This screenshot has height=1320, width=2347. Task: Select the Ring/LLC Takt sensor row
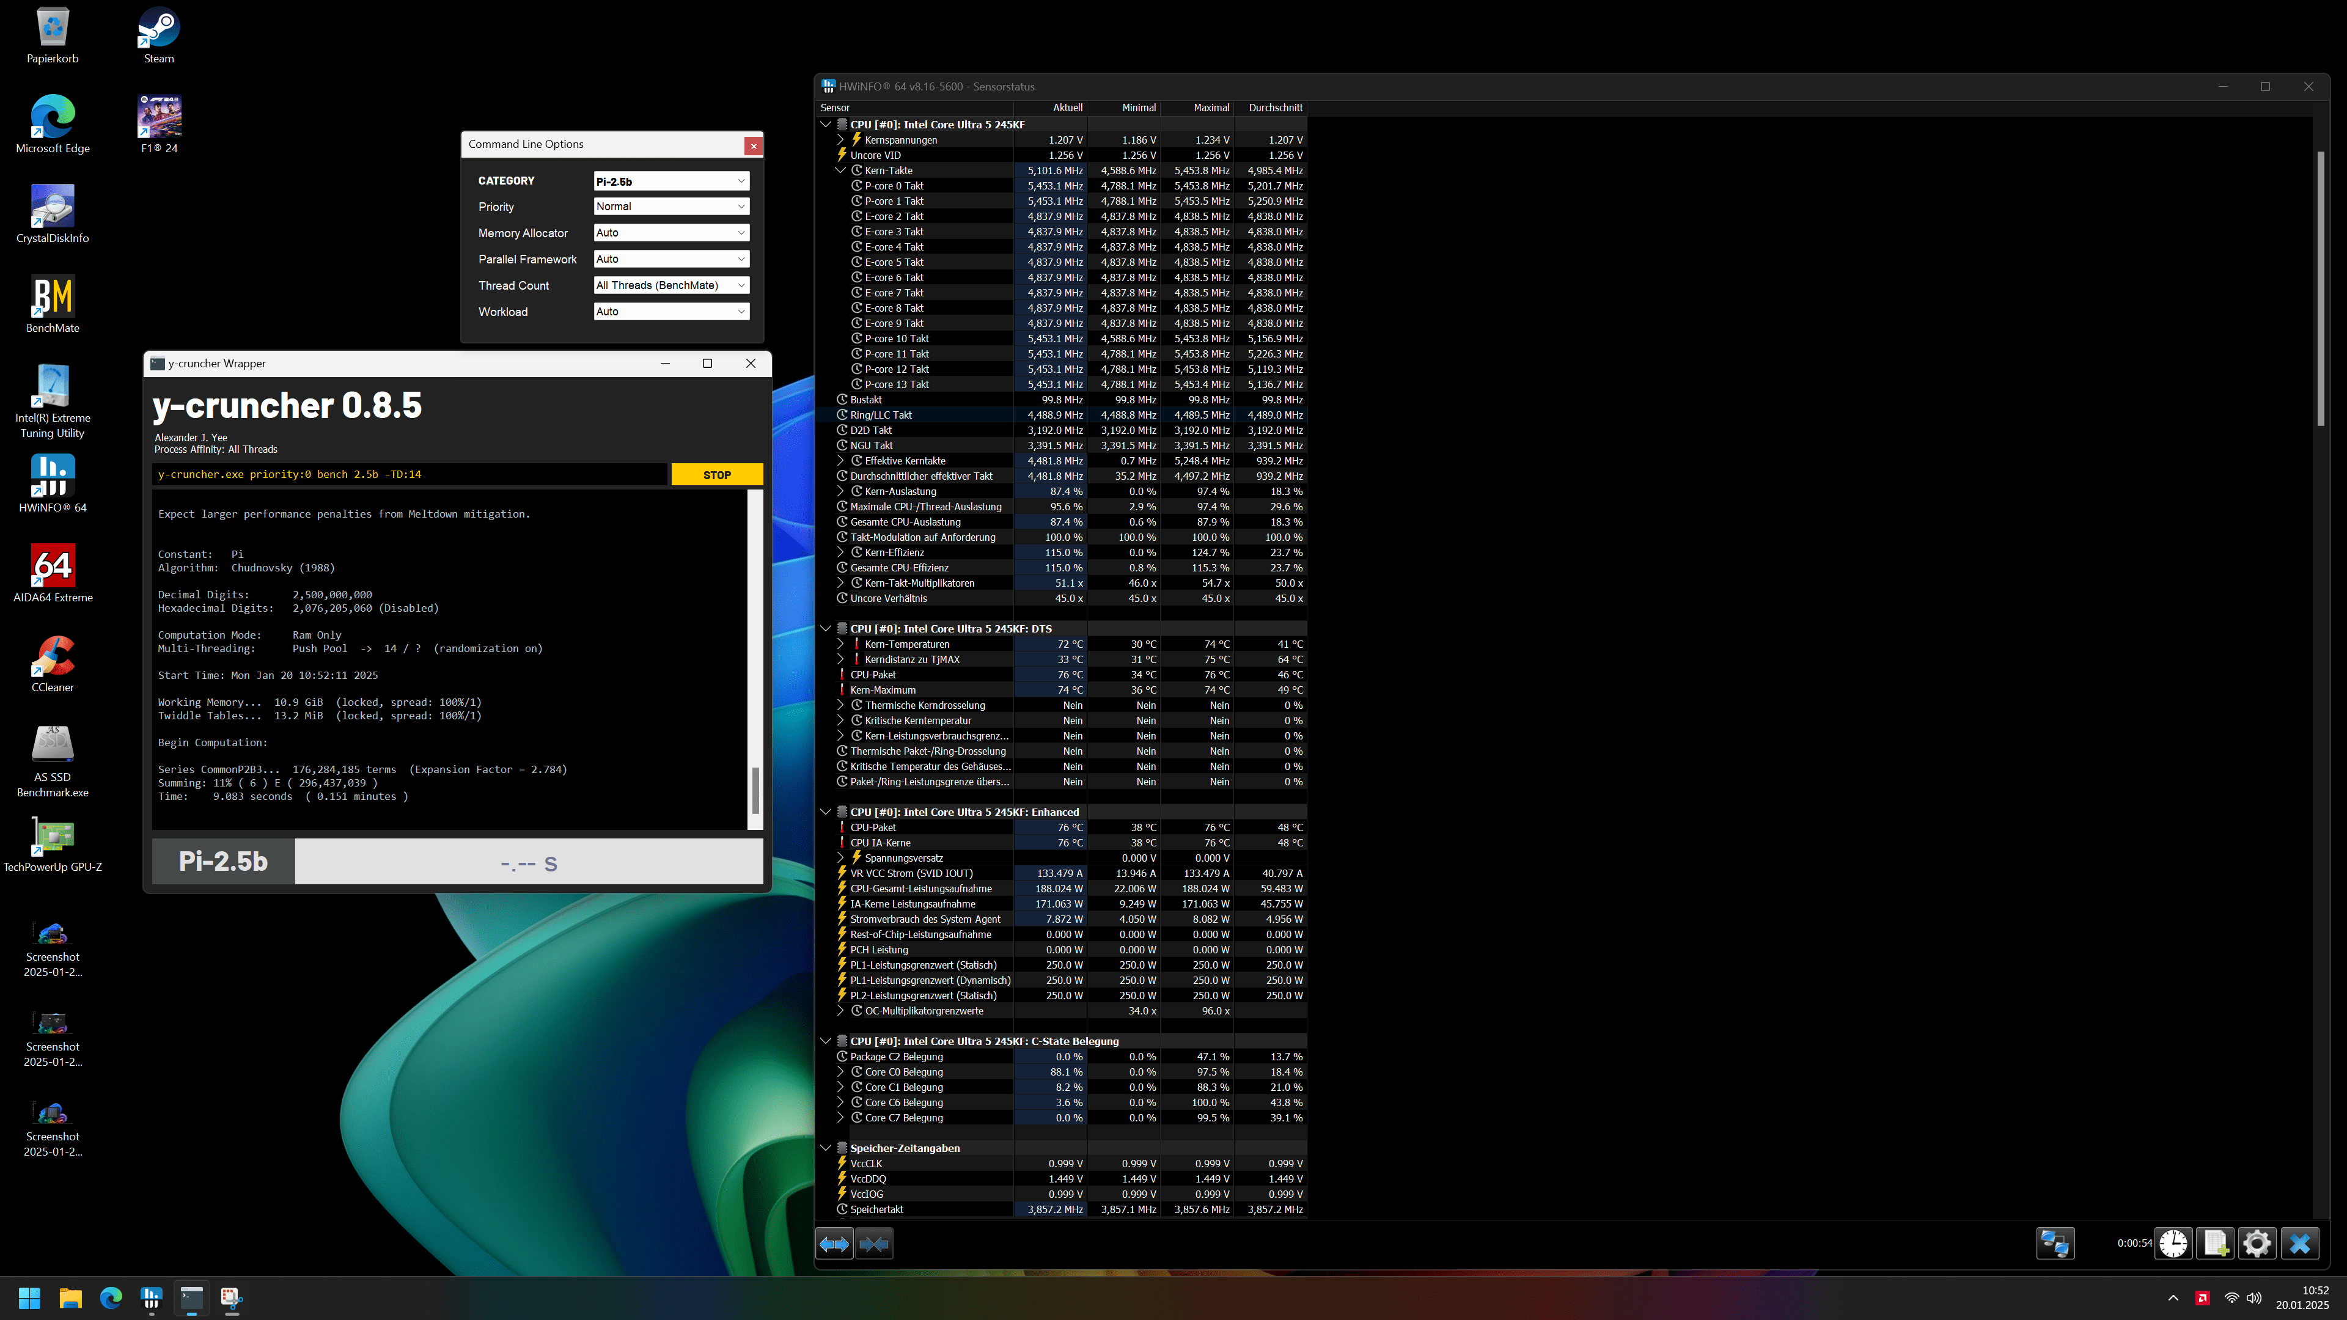[x=1062, y=414]
